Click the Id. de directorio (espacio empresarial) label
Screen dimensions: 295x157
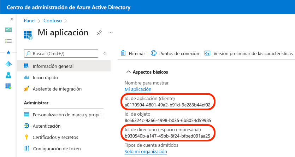(163, 130)
